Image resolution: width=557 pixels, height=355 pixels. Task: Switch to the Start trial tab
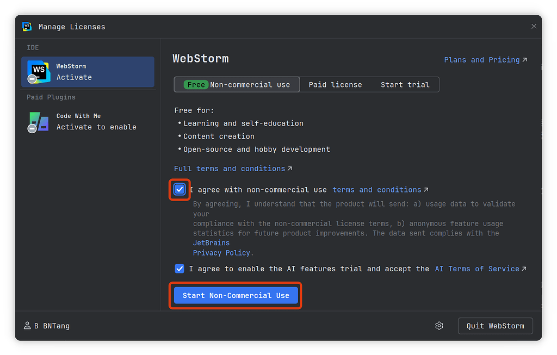click(x=405, y=84)
